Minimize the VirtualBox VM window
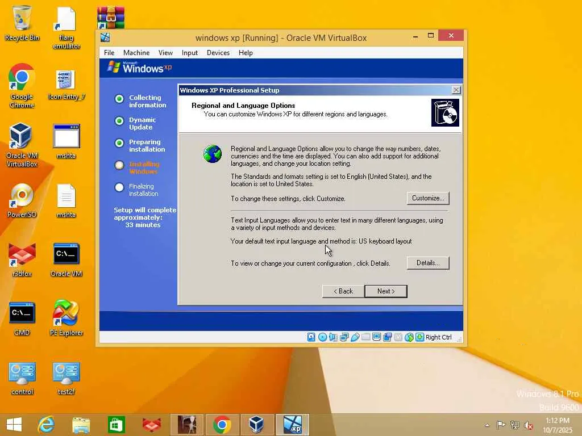Viewport: 582px width, 436px height. (x=415, y=36)
